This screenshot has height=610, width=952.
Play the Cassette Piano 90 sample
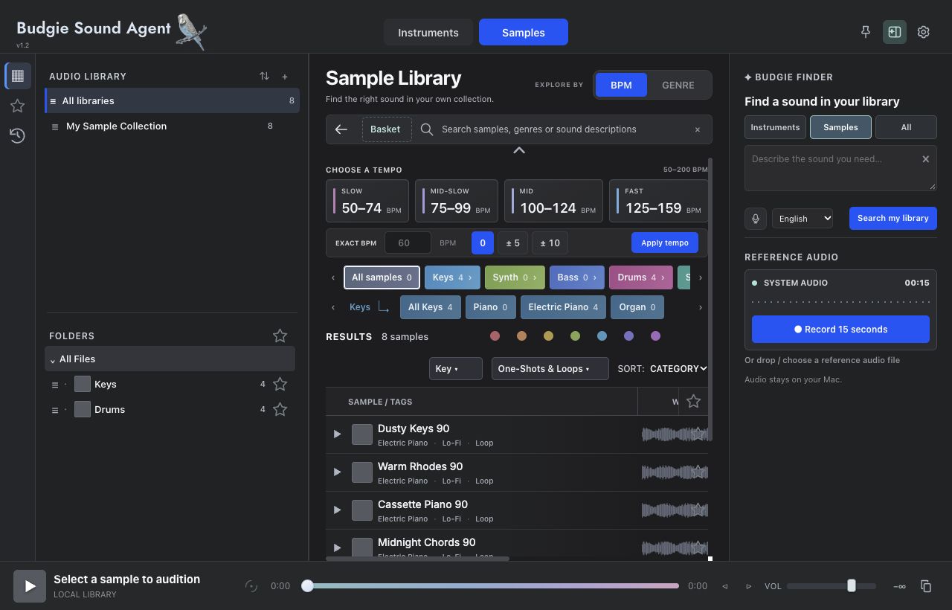pyautogui.click(x=338, y=510)
